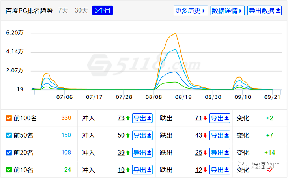
Task: Toggle the 前20名 blue checkbox
Action: pos(9,153)
